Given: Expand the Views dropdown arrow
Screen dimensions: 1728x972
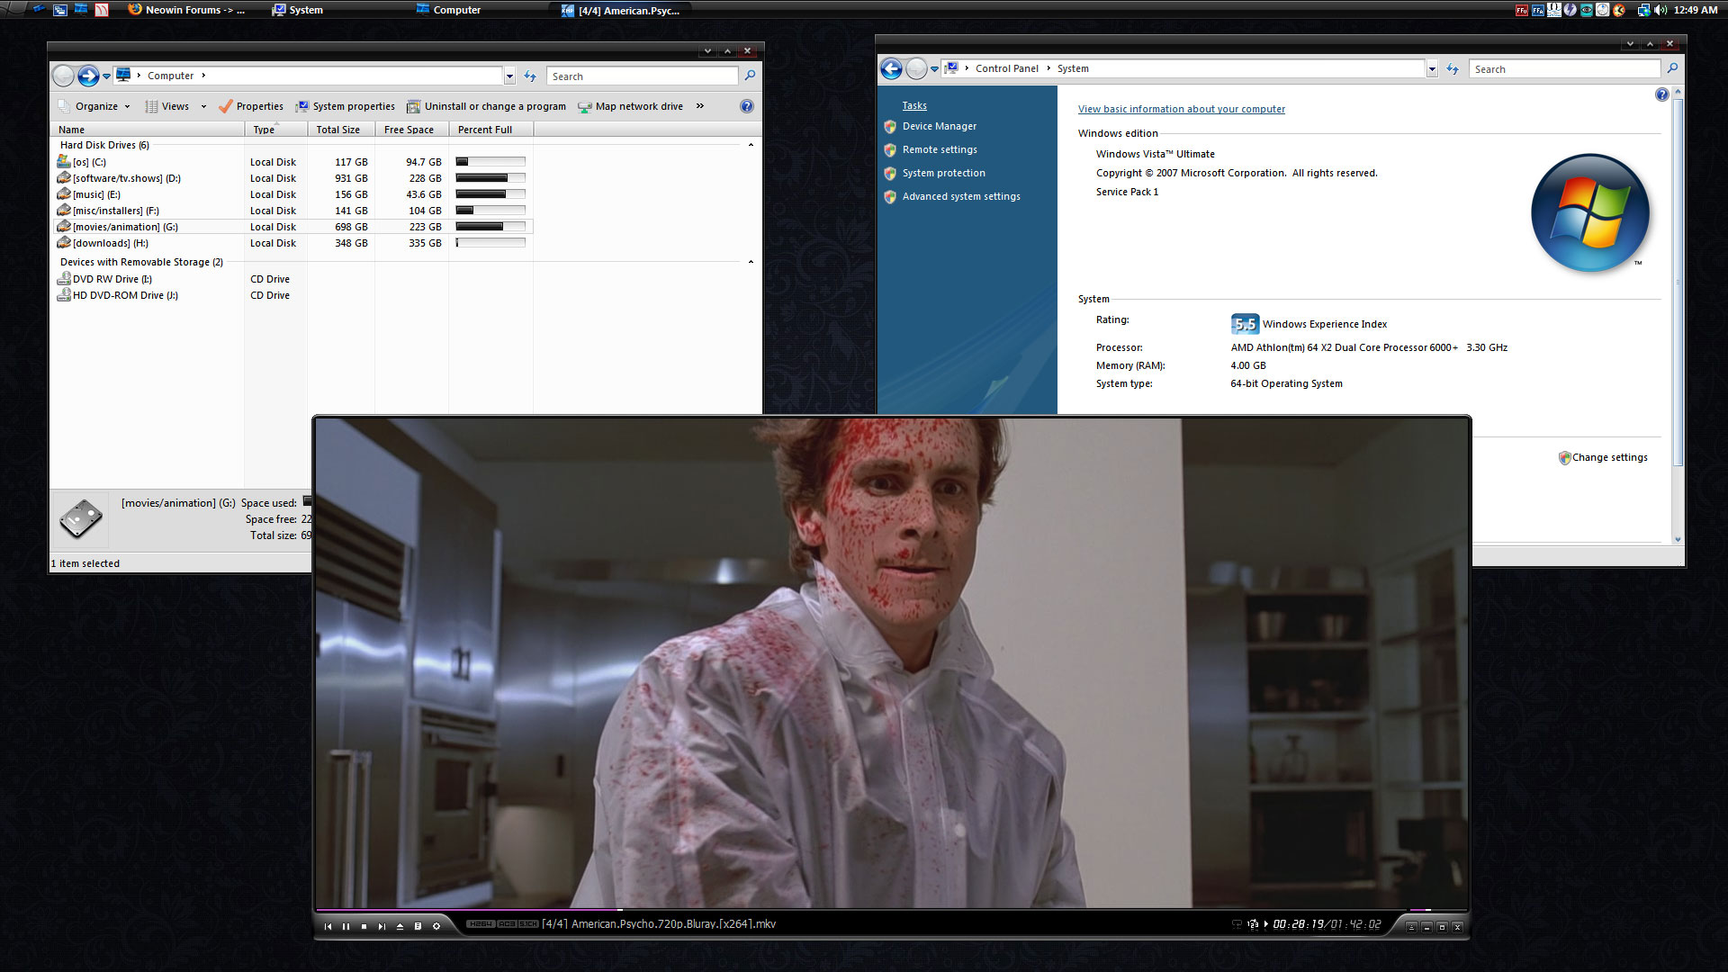Looking at the screenshot, I should pos(203,106).
